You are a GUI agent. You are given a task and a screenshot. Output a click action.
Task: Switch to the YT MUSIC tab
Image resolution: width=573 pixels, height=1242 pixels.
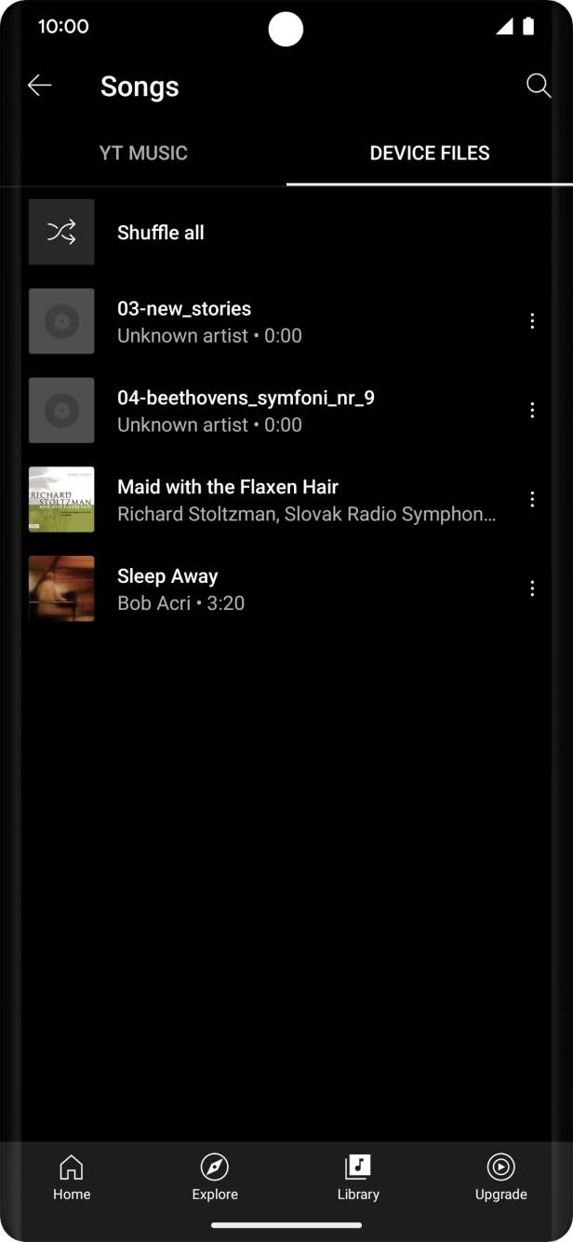tap(143, 153)
